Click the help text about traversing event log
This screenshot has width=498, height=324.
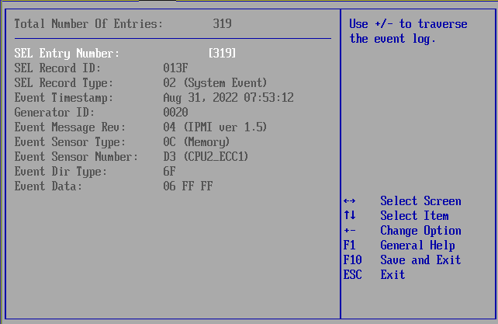pyautogui.click(x=408, y=31)
